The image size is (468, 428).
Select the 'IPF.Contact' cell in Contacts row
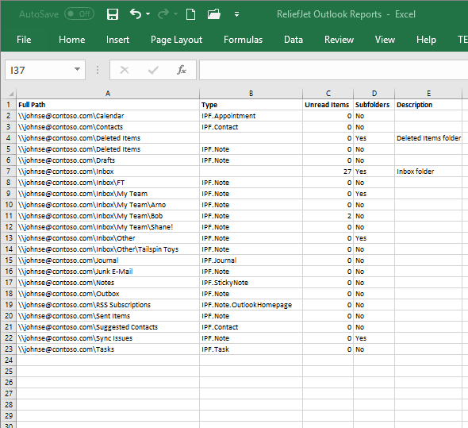251,127
